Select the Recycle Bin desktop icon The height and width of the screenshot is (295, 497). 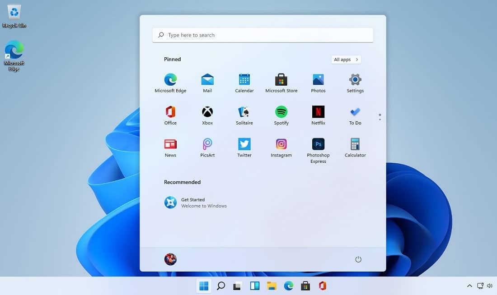pos(14,16)
